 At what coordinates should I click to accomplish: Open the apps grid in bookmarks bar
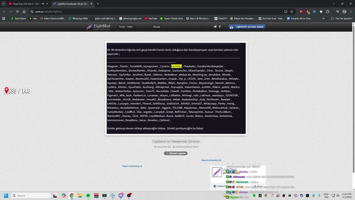click(4, 19)
